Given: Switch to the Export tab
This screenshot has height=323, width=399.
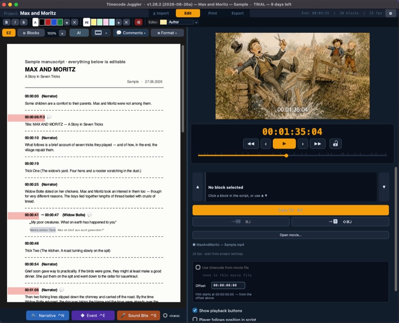Looking at the screenshot, I should point(238,13).
